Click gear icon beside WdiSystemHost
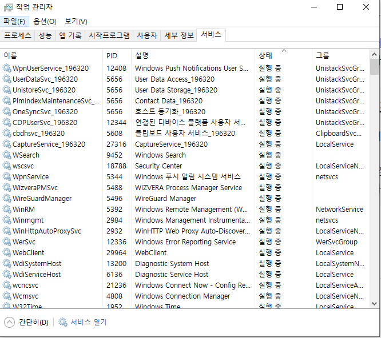Viewport: 381px width, 338px height. [7, 264]
